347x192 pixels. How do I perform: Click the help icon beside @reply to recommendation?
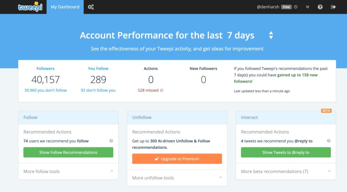pos(329,141)
